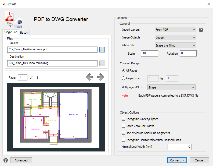
Task: Go to previous page with left arrow
Action: [x=89, y=77]
